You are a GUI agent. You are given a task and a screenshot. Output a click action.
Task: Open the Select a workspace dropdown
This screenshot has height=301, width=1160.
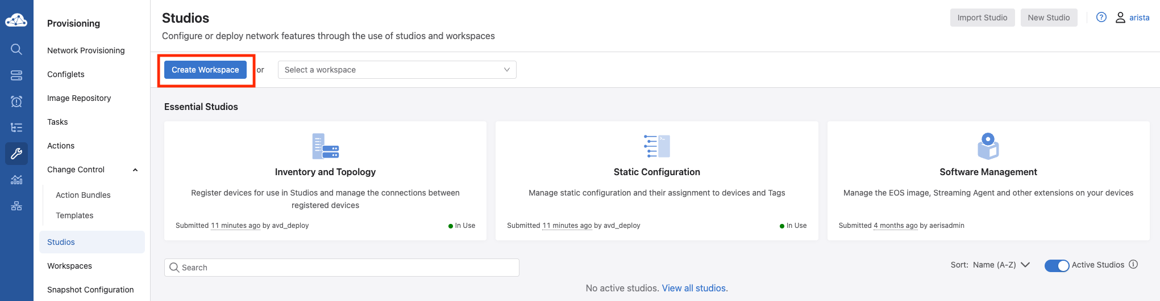point(397,70)
